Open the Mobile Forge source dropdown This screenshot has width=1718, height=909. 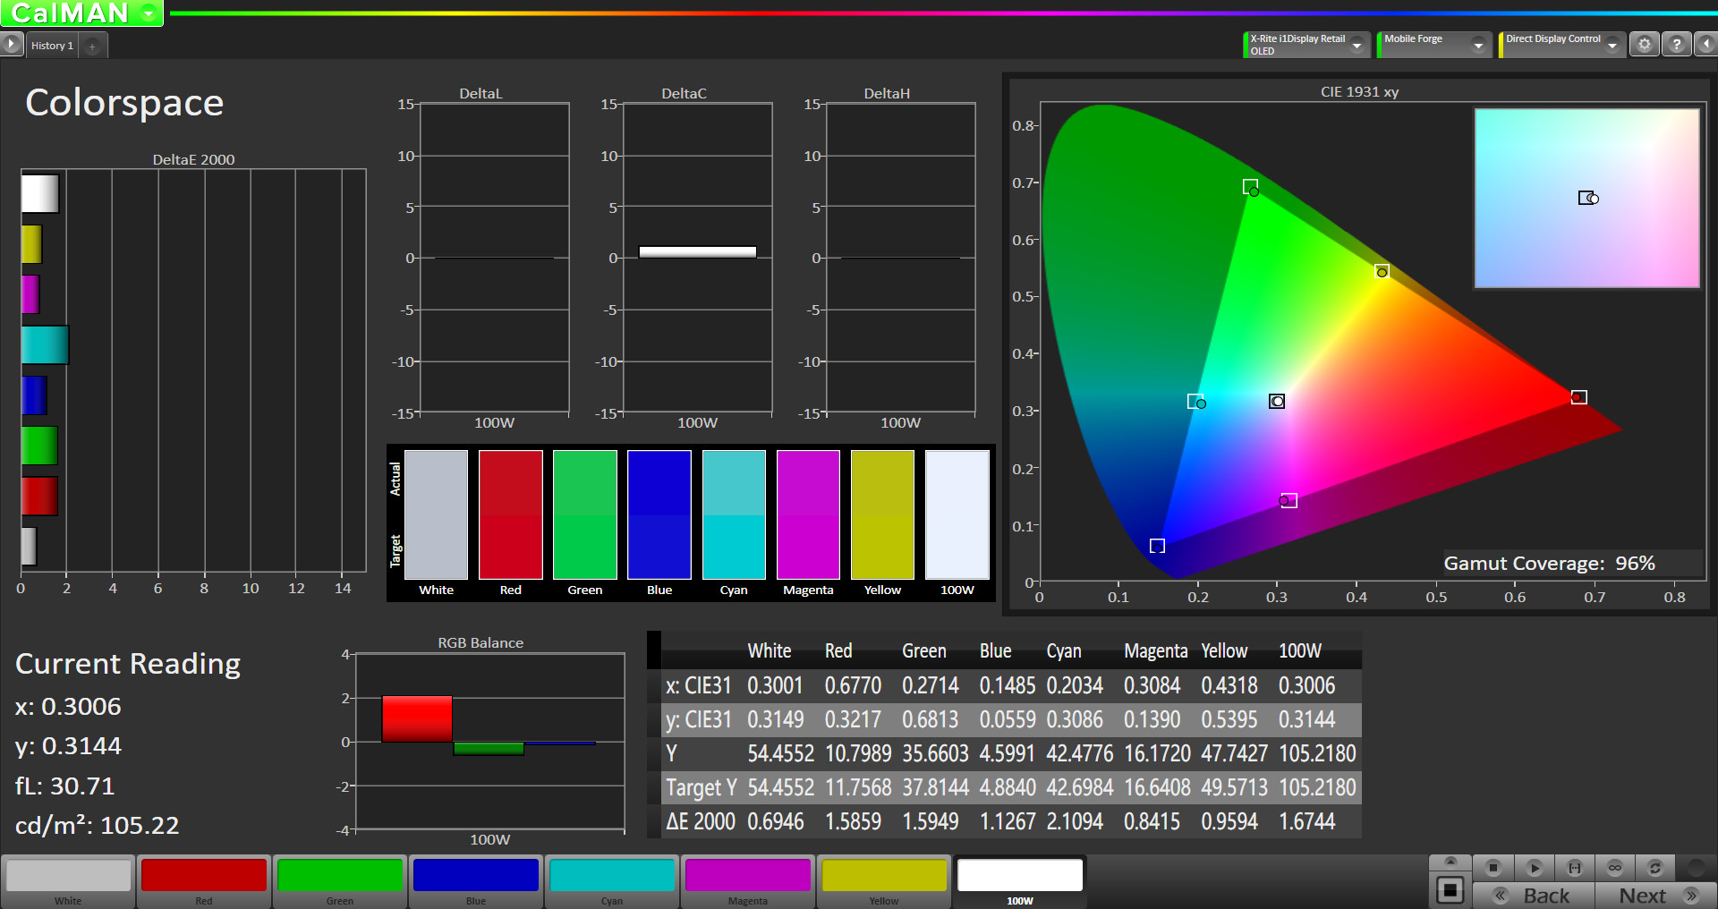point(1478,45)
